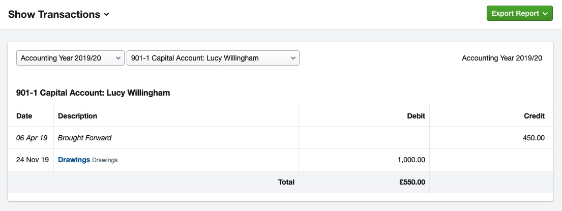Select the Description column header
This screenshot has width=562, height=211.
77,116
